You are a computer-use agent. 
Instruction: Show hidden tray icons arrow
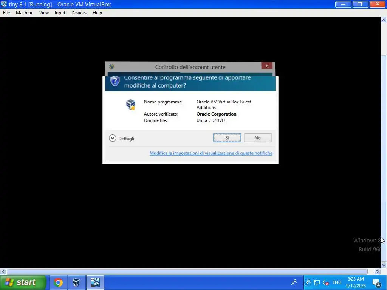[x=308, y=282]
